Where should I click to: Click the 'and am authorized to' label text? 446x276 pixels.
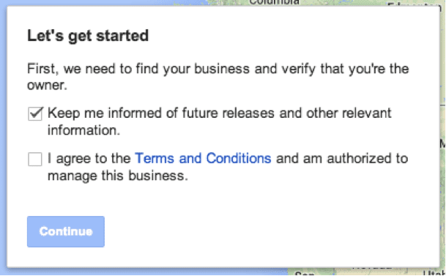tap(342, 158)
